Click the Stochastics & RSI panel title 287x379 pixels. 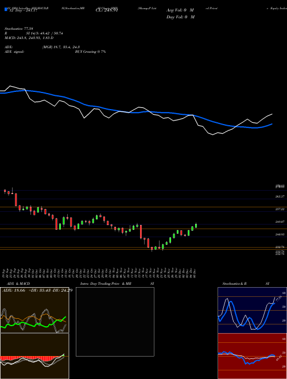(246, 284)
